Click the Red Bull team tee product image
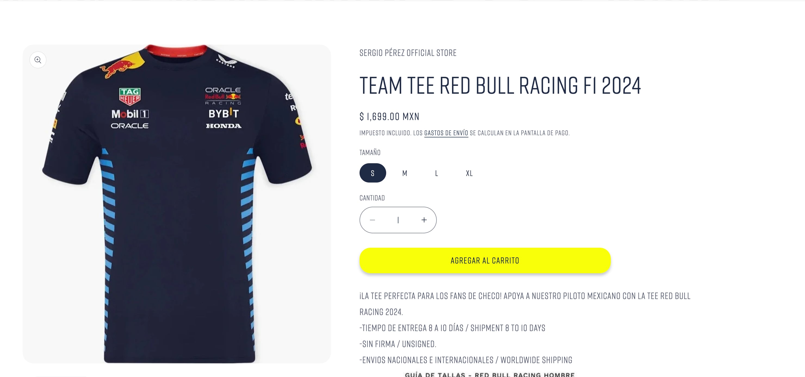Screen dimensions: 805x377 click(x=177, y=204)
